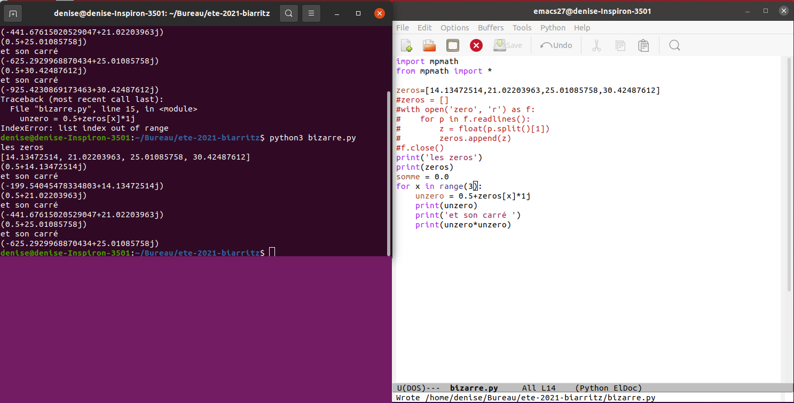The image size is (794, 403).
Task: Click the terminal search icon in title bar
Action: click(x=288, y=13)
